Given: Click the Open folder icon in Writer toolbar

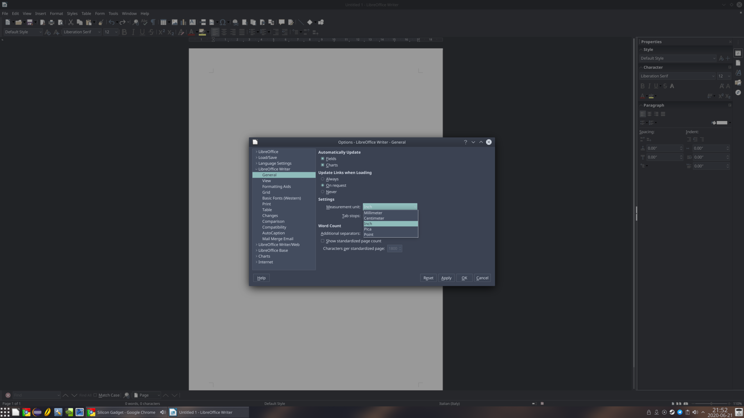Looking at the screenshot, I should tap(19, 22).
